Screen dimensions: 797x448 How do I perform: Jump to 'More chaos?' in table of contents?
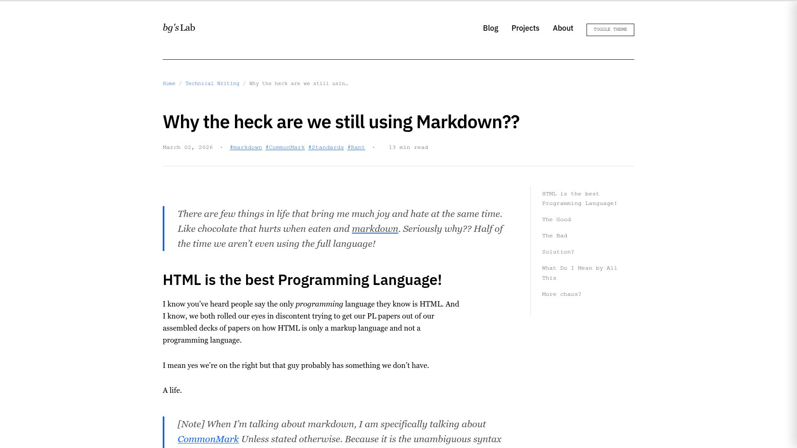562,294
